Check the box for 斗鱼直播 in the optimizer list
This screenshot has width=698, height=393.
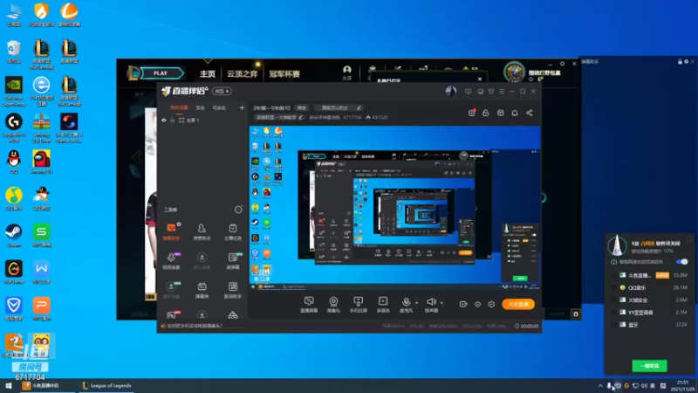[614, 275]
